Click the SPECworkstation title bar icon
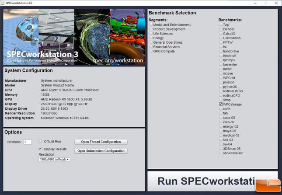Image resolution: width=282 pixels, height=195 pixels. click(3, 3)
